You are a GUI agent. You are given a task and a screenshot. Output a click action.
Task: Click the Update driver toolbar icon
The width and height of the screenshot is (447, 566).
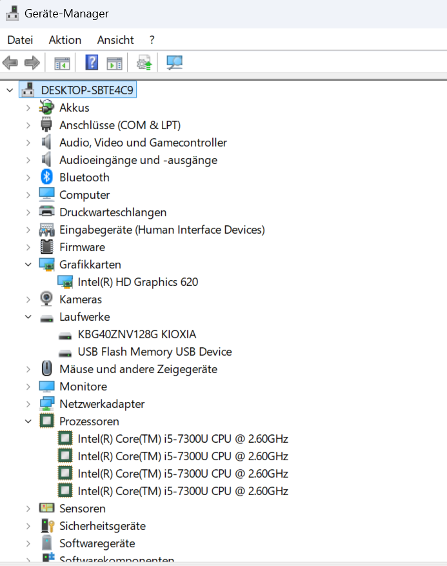point(144,63)
